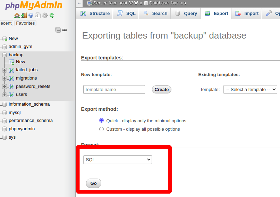This screenshot has height=197, width=280.
Task: Click New under backup to create table
Action: coord(20,62)
